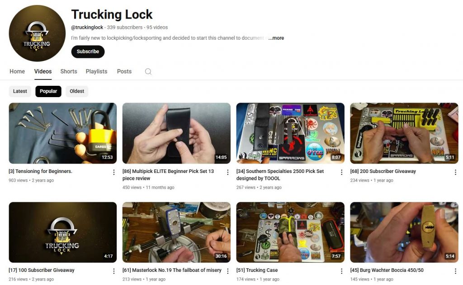Select the Latest sort filter chip
463x285 pixels.
click(x=20, y=91)
